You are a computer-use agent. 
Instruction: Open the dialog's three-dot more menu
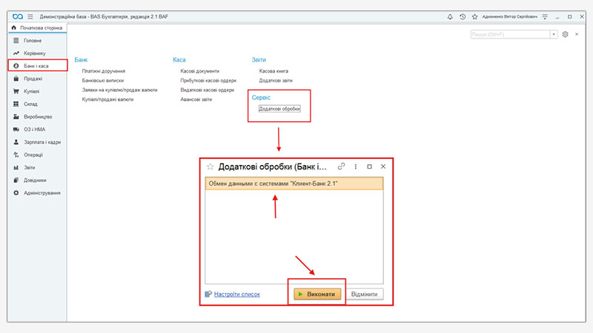pos(356,166)
